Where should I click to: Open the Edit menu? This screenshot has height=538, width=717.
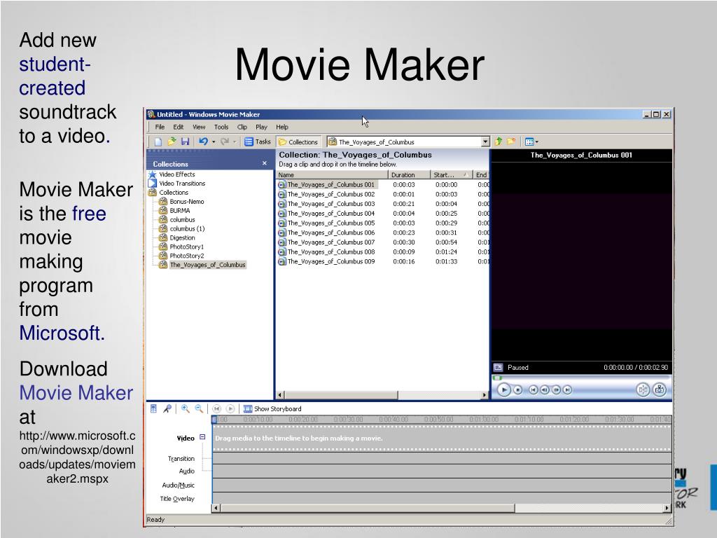[178, 127]
